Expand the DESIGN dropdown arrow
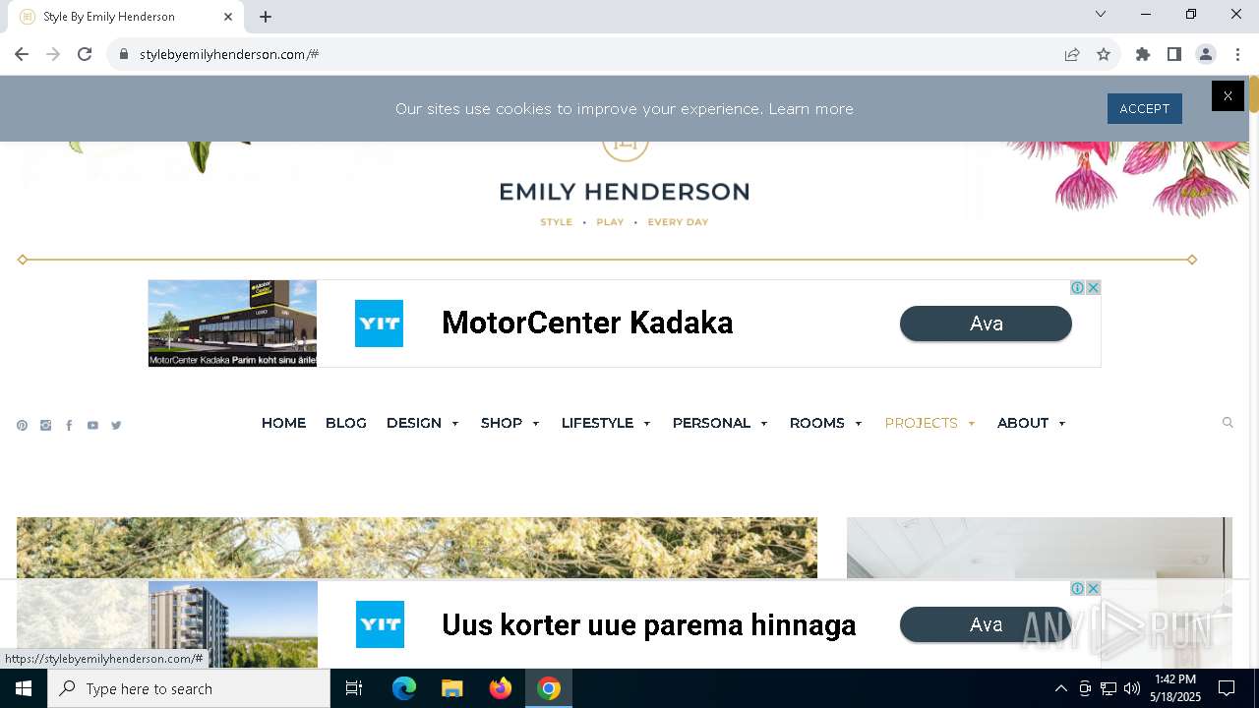Image resolution: width=1259 pixels, height=708 pixels. tap(454, 424)
